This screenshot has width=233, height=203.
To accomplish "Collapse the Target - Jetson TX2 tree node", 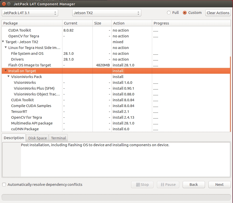I will [x=3, y=42].
